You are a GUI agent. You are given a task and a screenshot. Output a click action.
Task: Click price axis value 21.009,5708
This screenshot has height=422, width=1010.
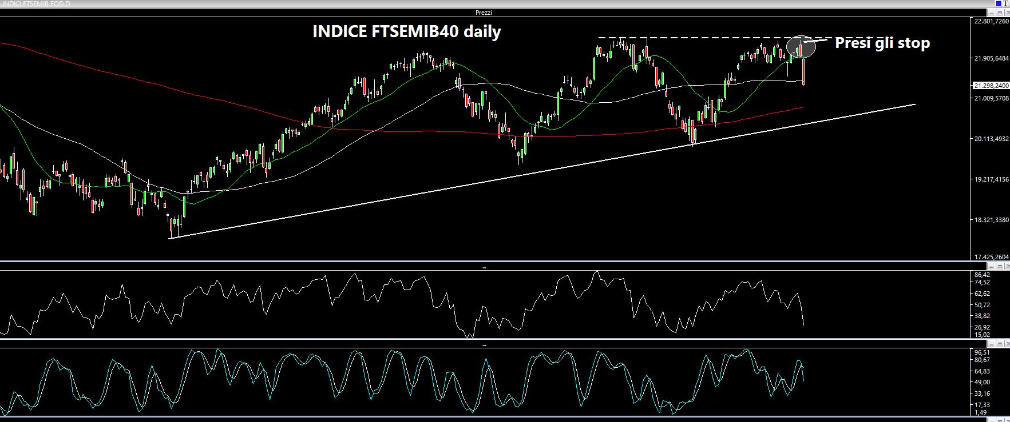(991, 98)
